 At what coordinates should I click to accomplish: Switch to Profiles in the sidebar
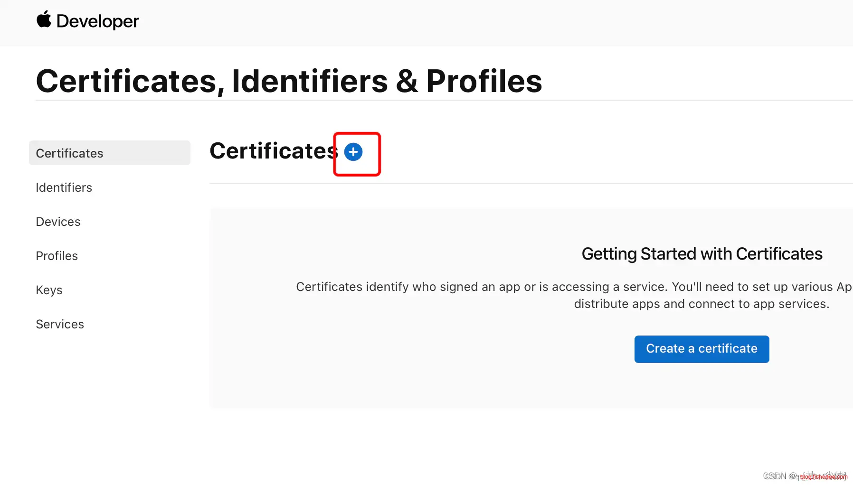[x=57, y=256]
